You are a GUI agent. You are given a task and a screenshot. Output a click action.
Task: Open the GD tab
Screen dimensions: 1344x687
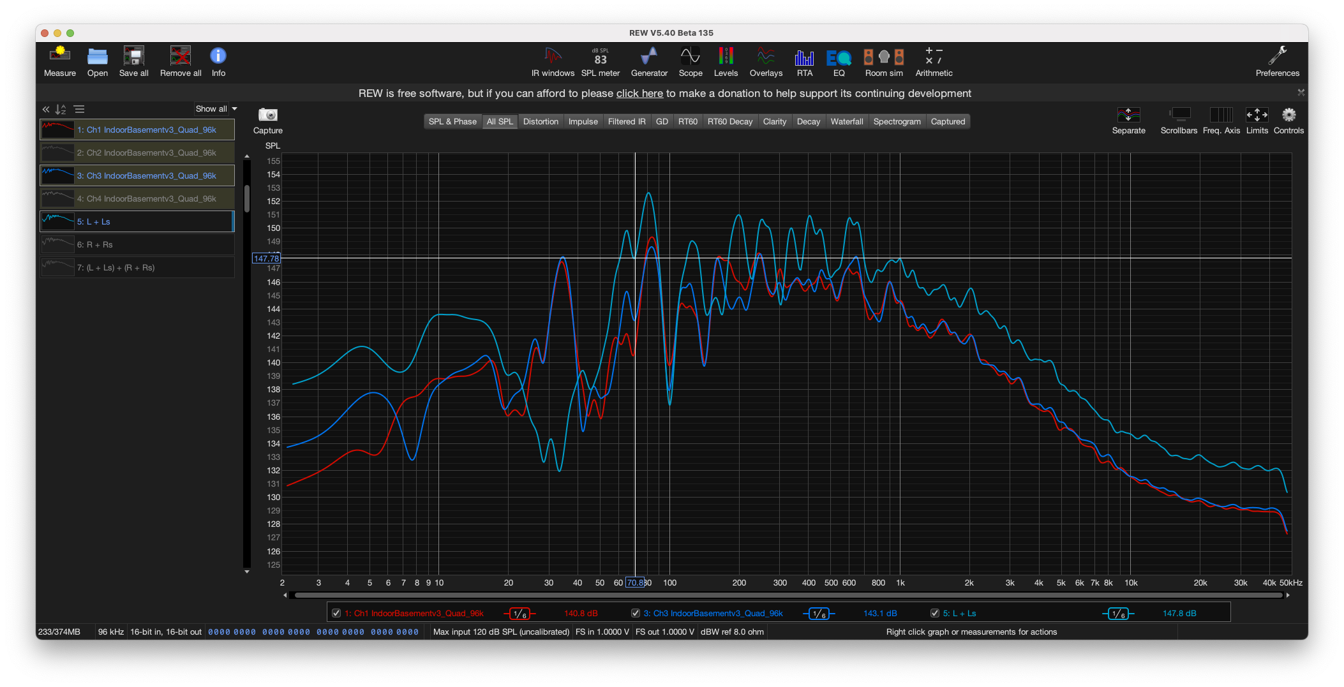(662, 121)
